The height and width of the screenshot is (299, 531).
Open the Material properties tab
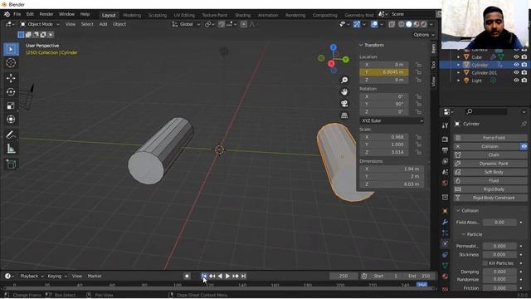(445, 277)
